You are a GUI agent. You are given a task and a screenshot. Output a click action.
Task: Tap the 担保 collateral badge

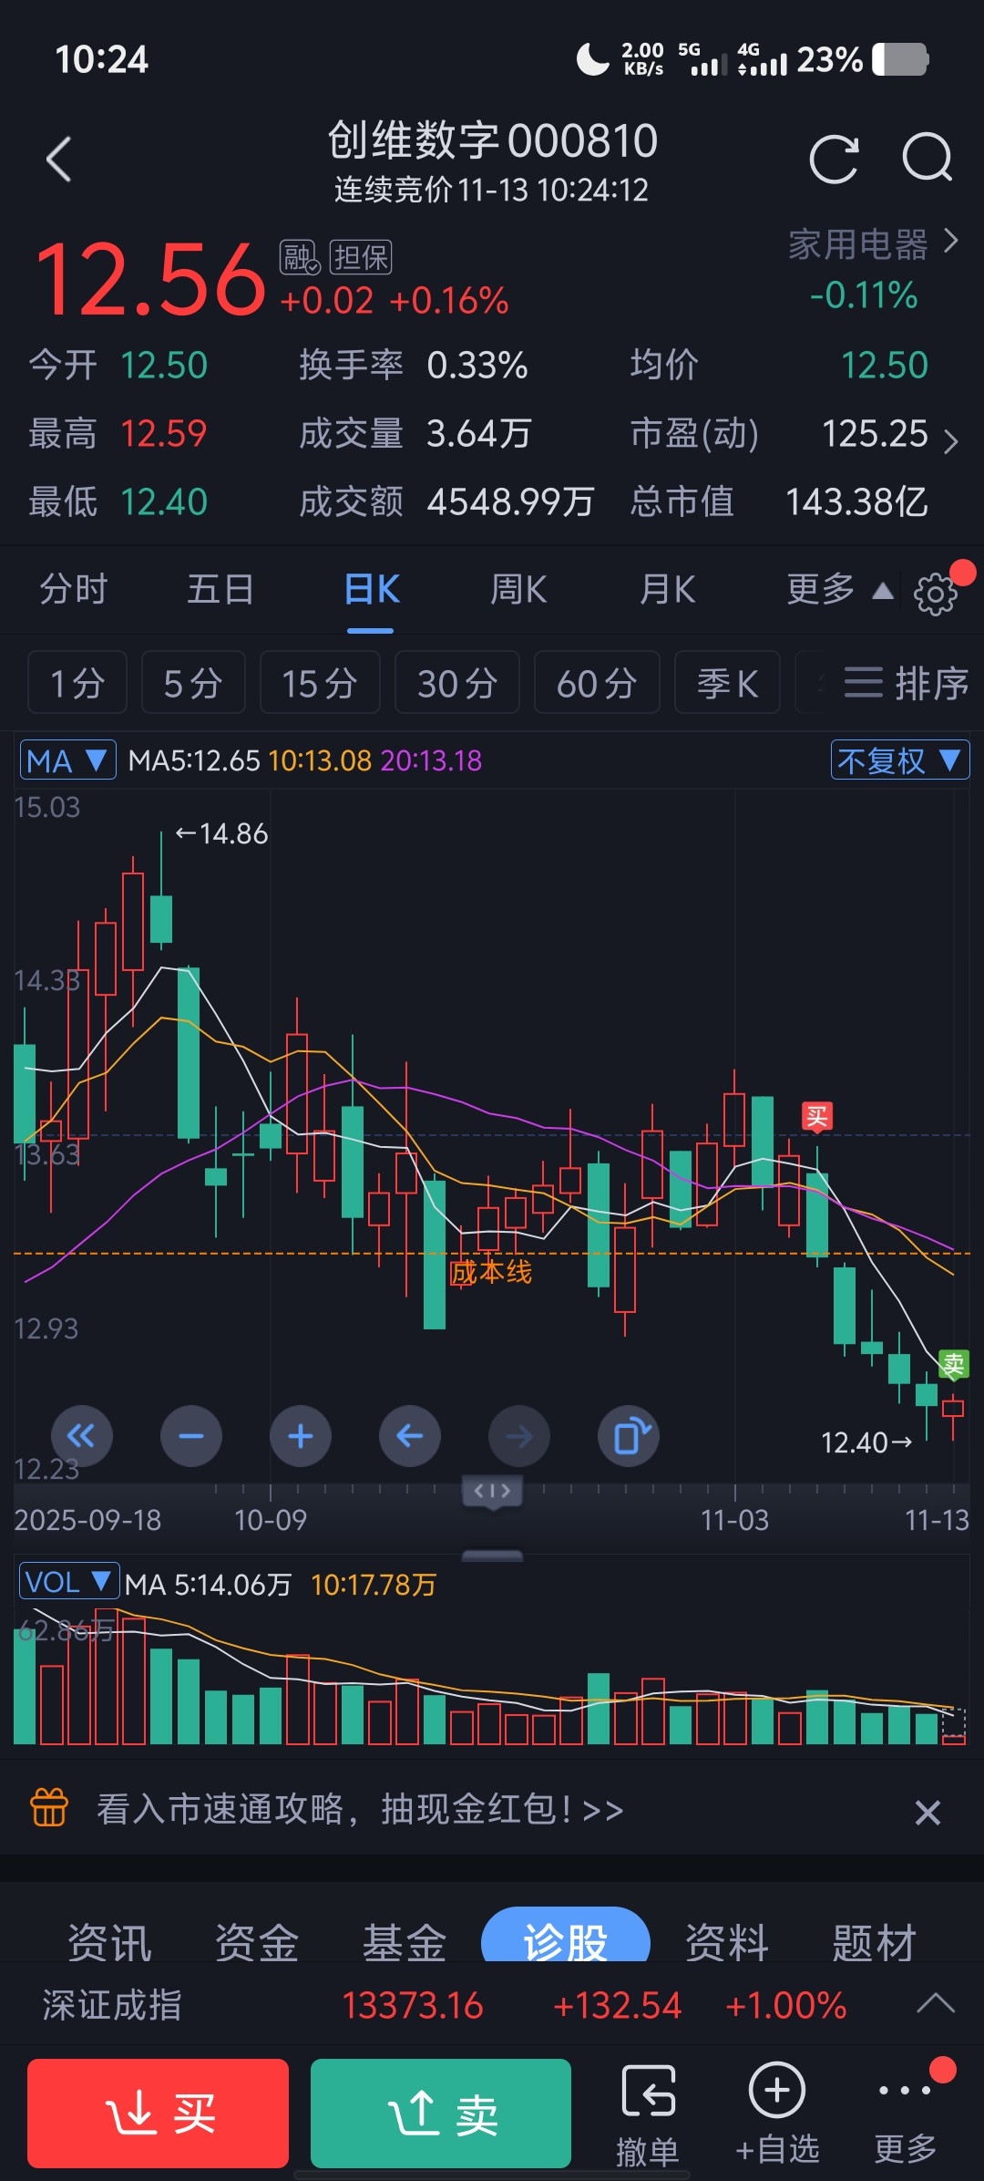point(361,257)
